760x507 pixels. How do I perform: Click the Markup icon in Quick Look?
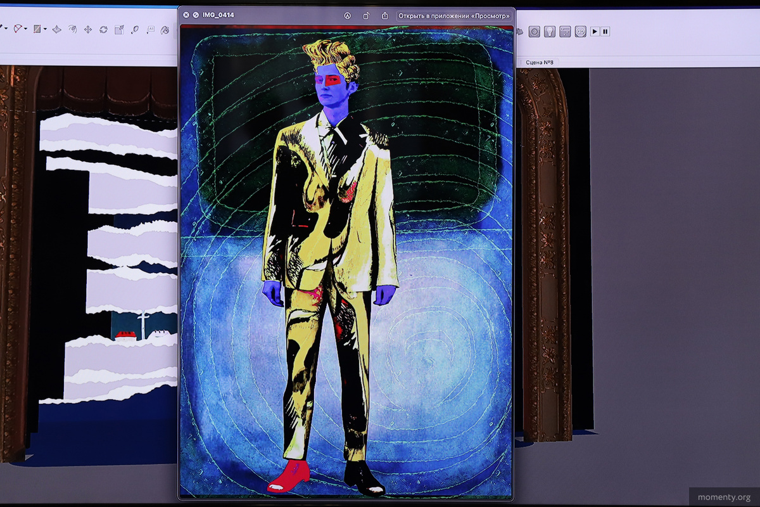point(348,15)
